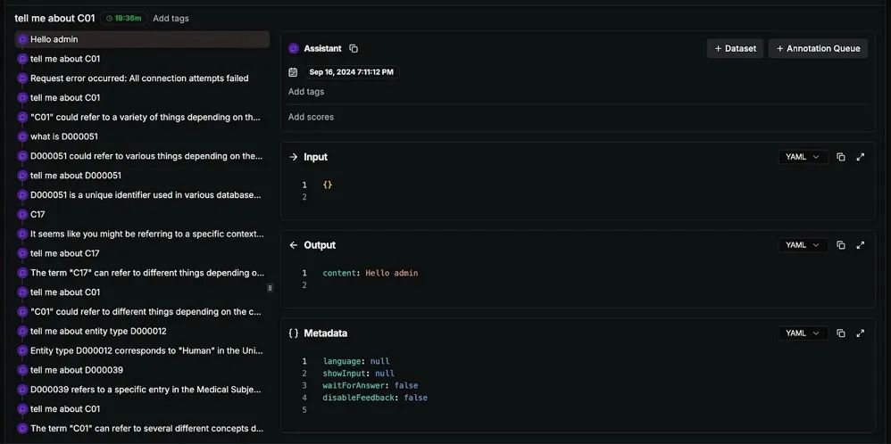This screenshot has width=891, height=444.
Task: Open the Metadata YAML format dropdown
Action: pyautogui.click(x=803, y=333)
